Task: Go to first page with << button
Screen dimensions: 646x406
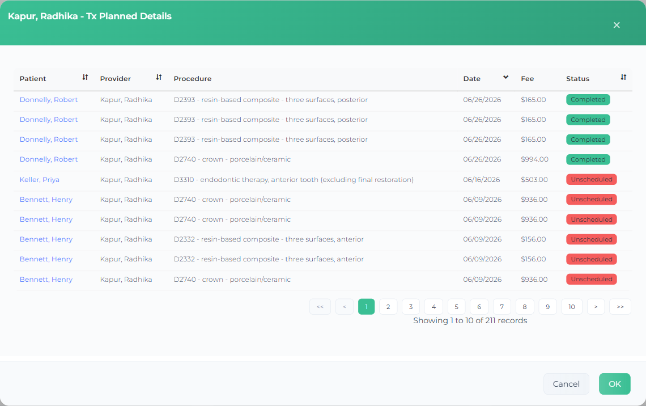Action: (320, 307)
